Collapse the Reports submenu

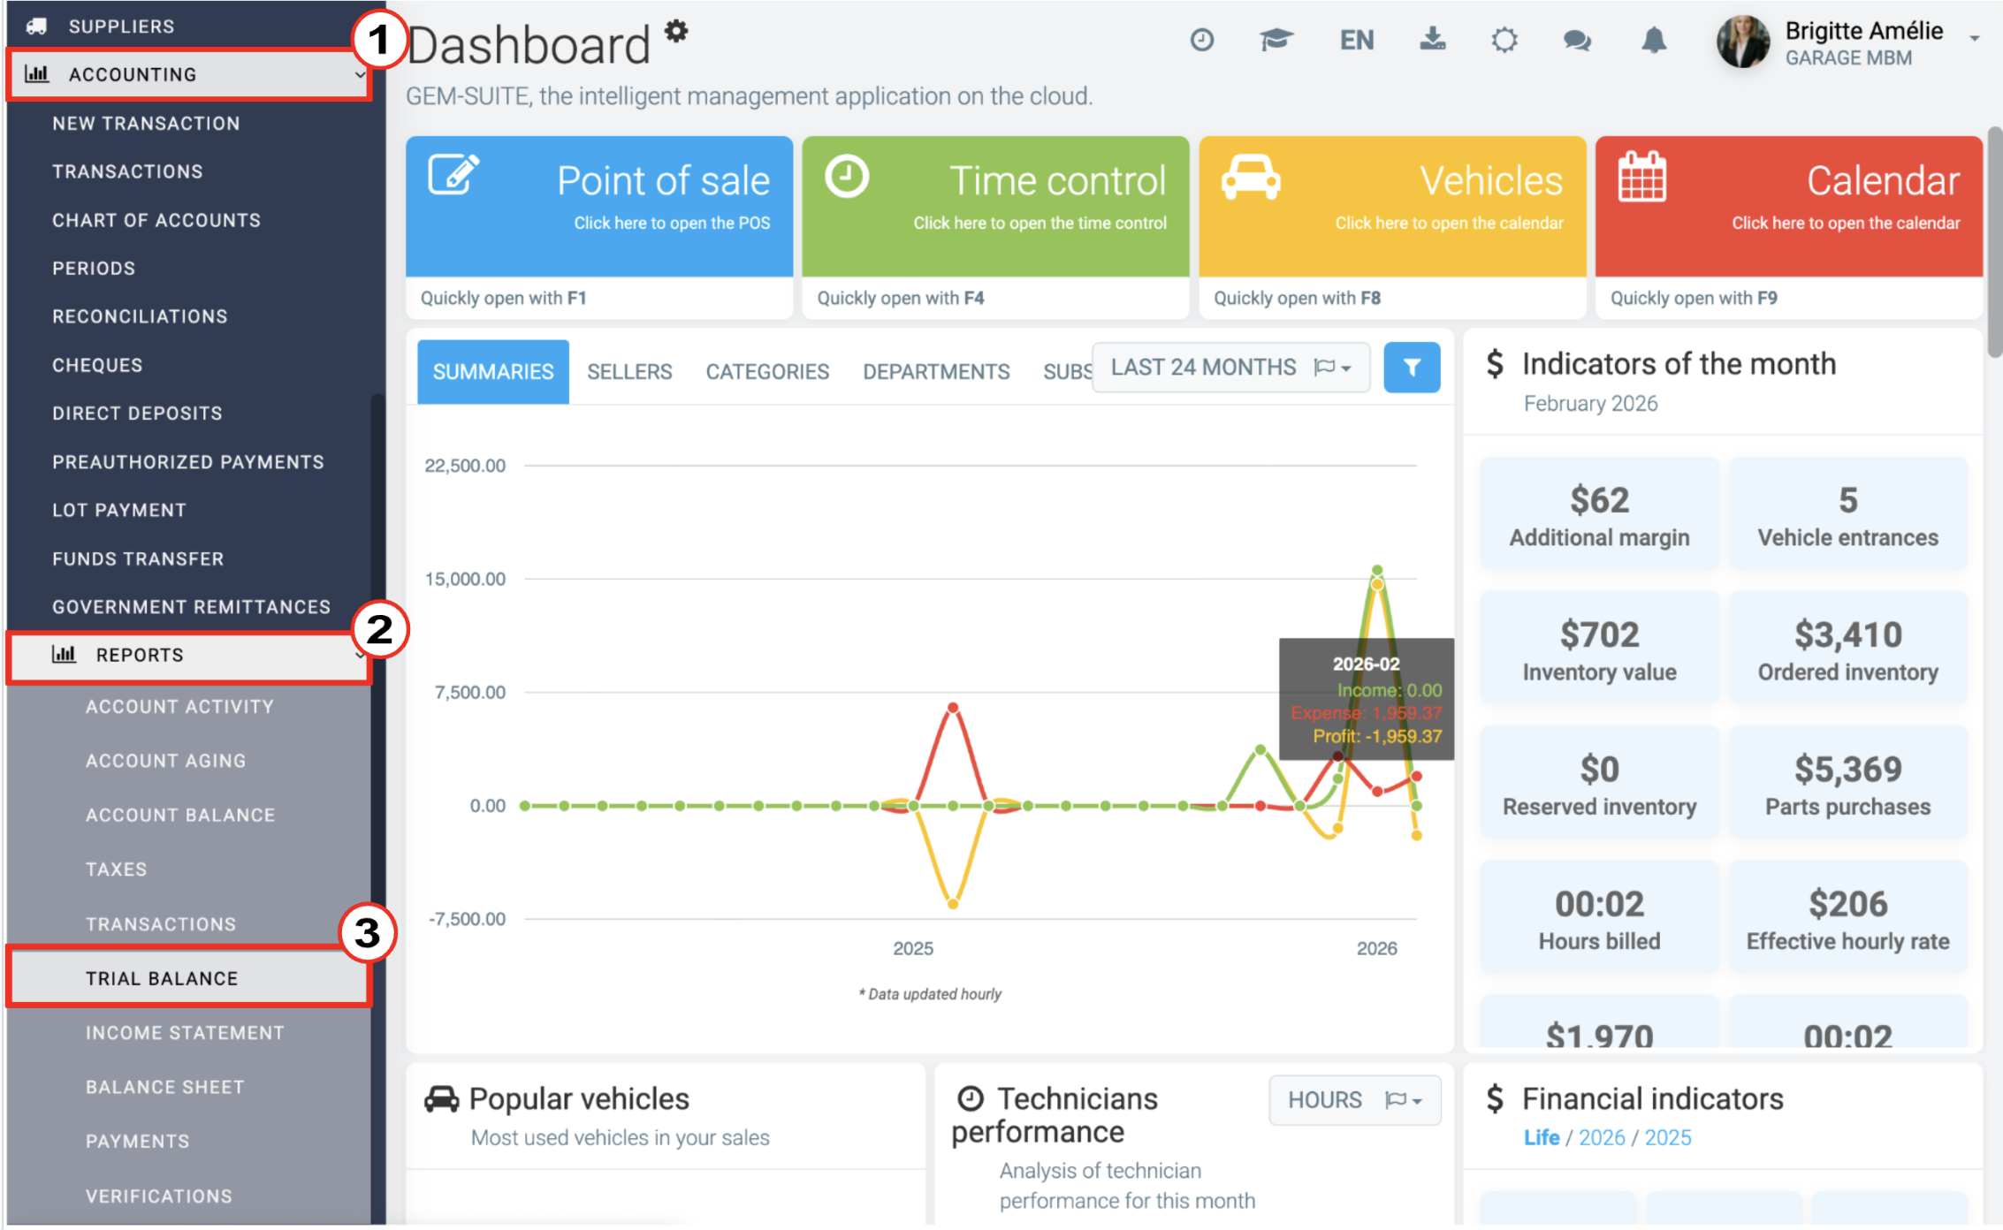click(x=190, y=657)
